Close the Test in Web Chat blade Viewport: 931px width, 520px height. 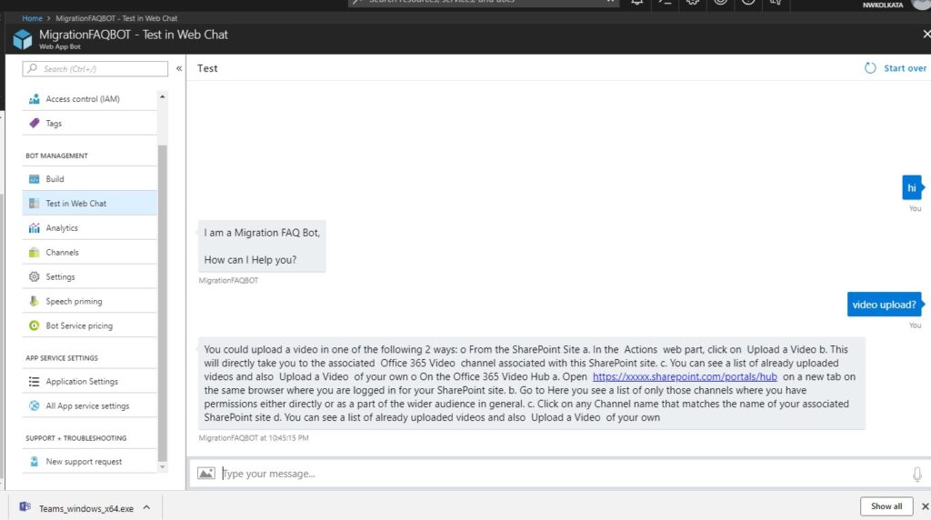[926, 34]
